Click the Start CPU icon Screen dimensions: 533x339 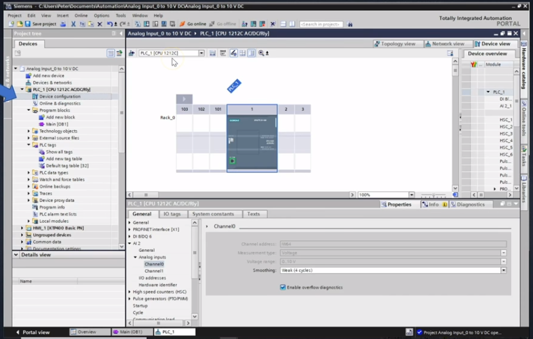point(253,24)
